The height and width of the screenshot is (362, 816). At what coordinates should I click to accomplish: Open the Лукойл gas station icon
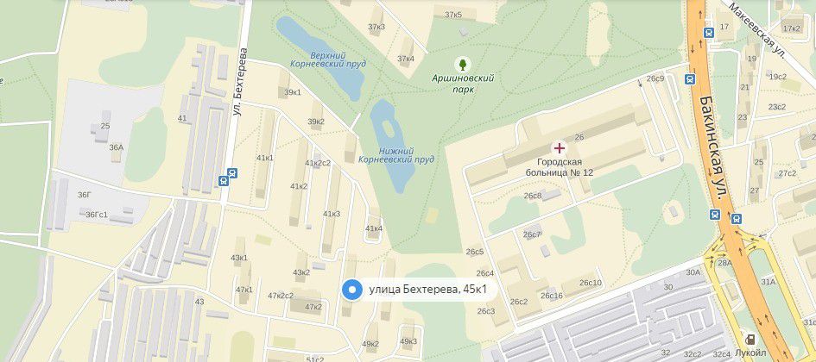pos(750,340)
